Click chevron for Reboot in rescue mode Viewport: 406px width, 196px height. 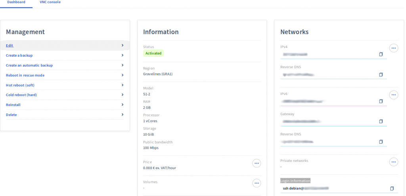tap(122, 75)
